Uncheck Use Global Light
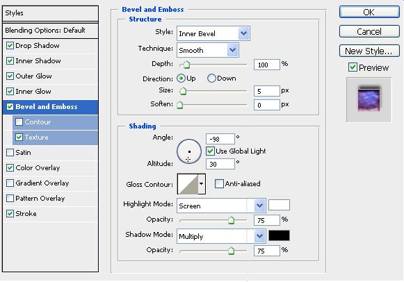Viewport: 404px width, 282px height. click(210, 151)
